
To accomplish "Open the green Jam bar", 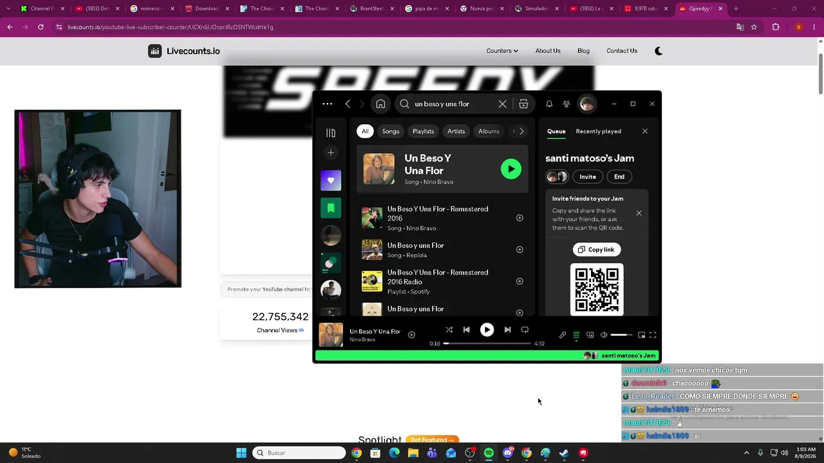I will tap(487, 356).
